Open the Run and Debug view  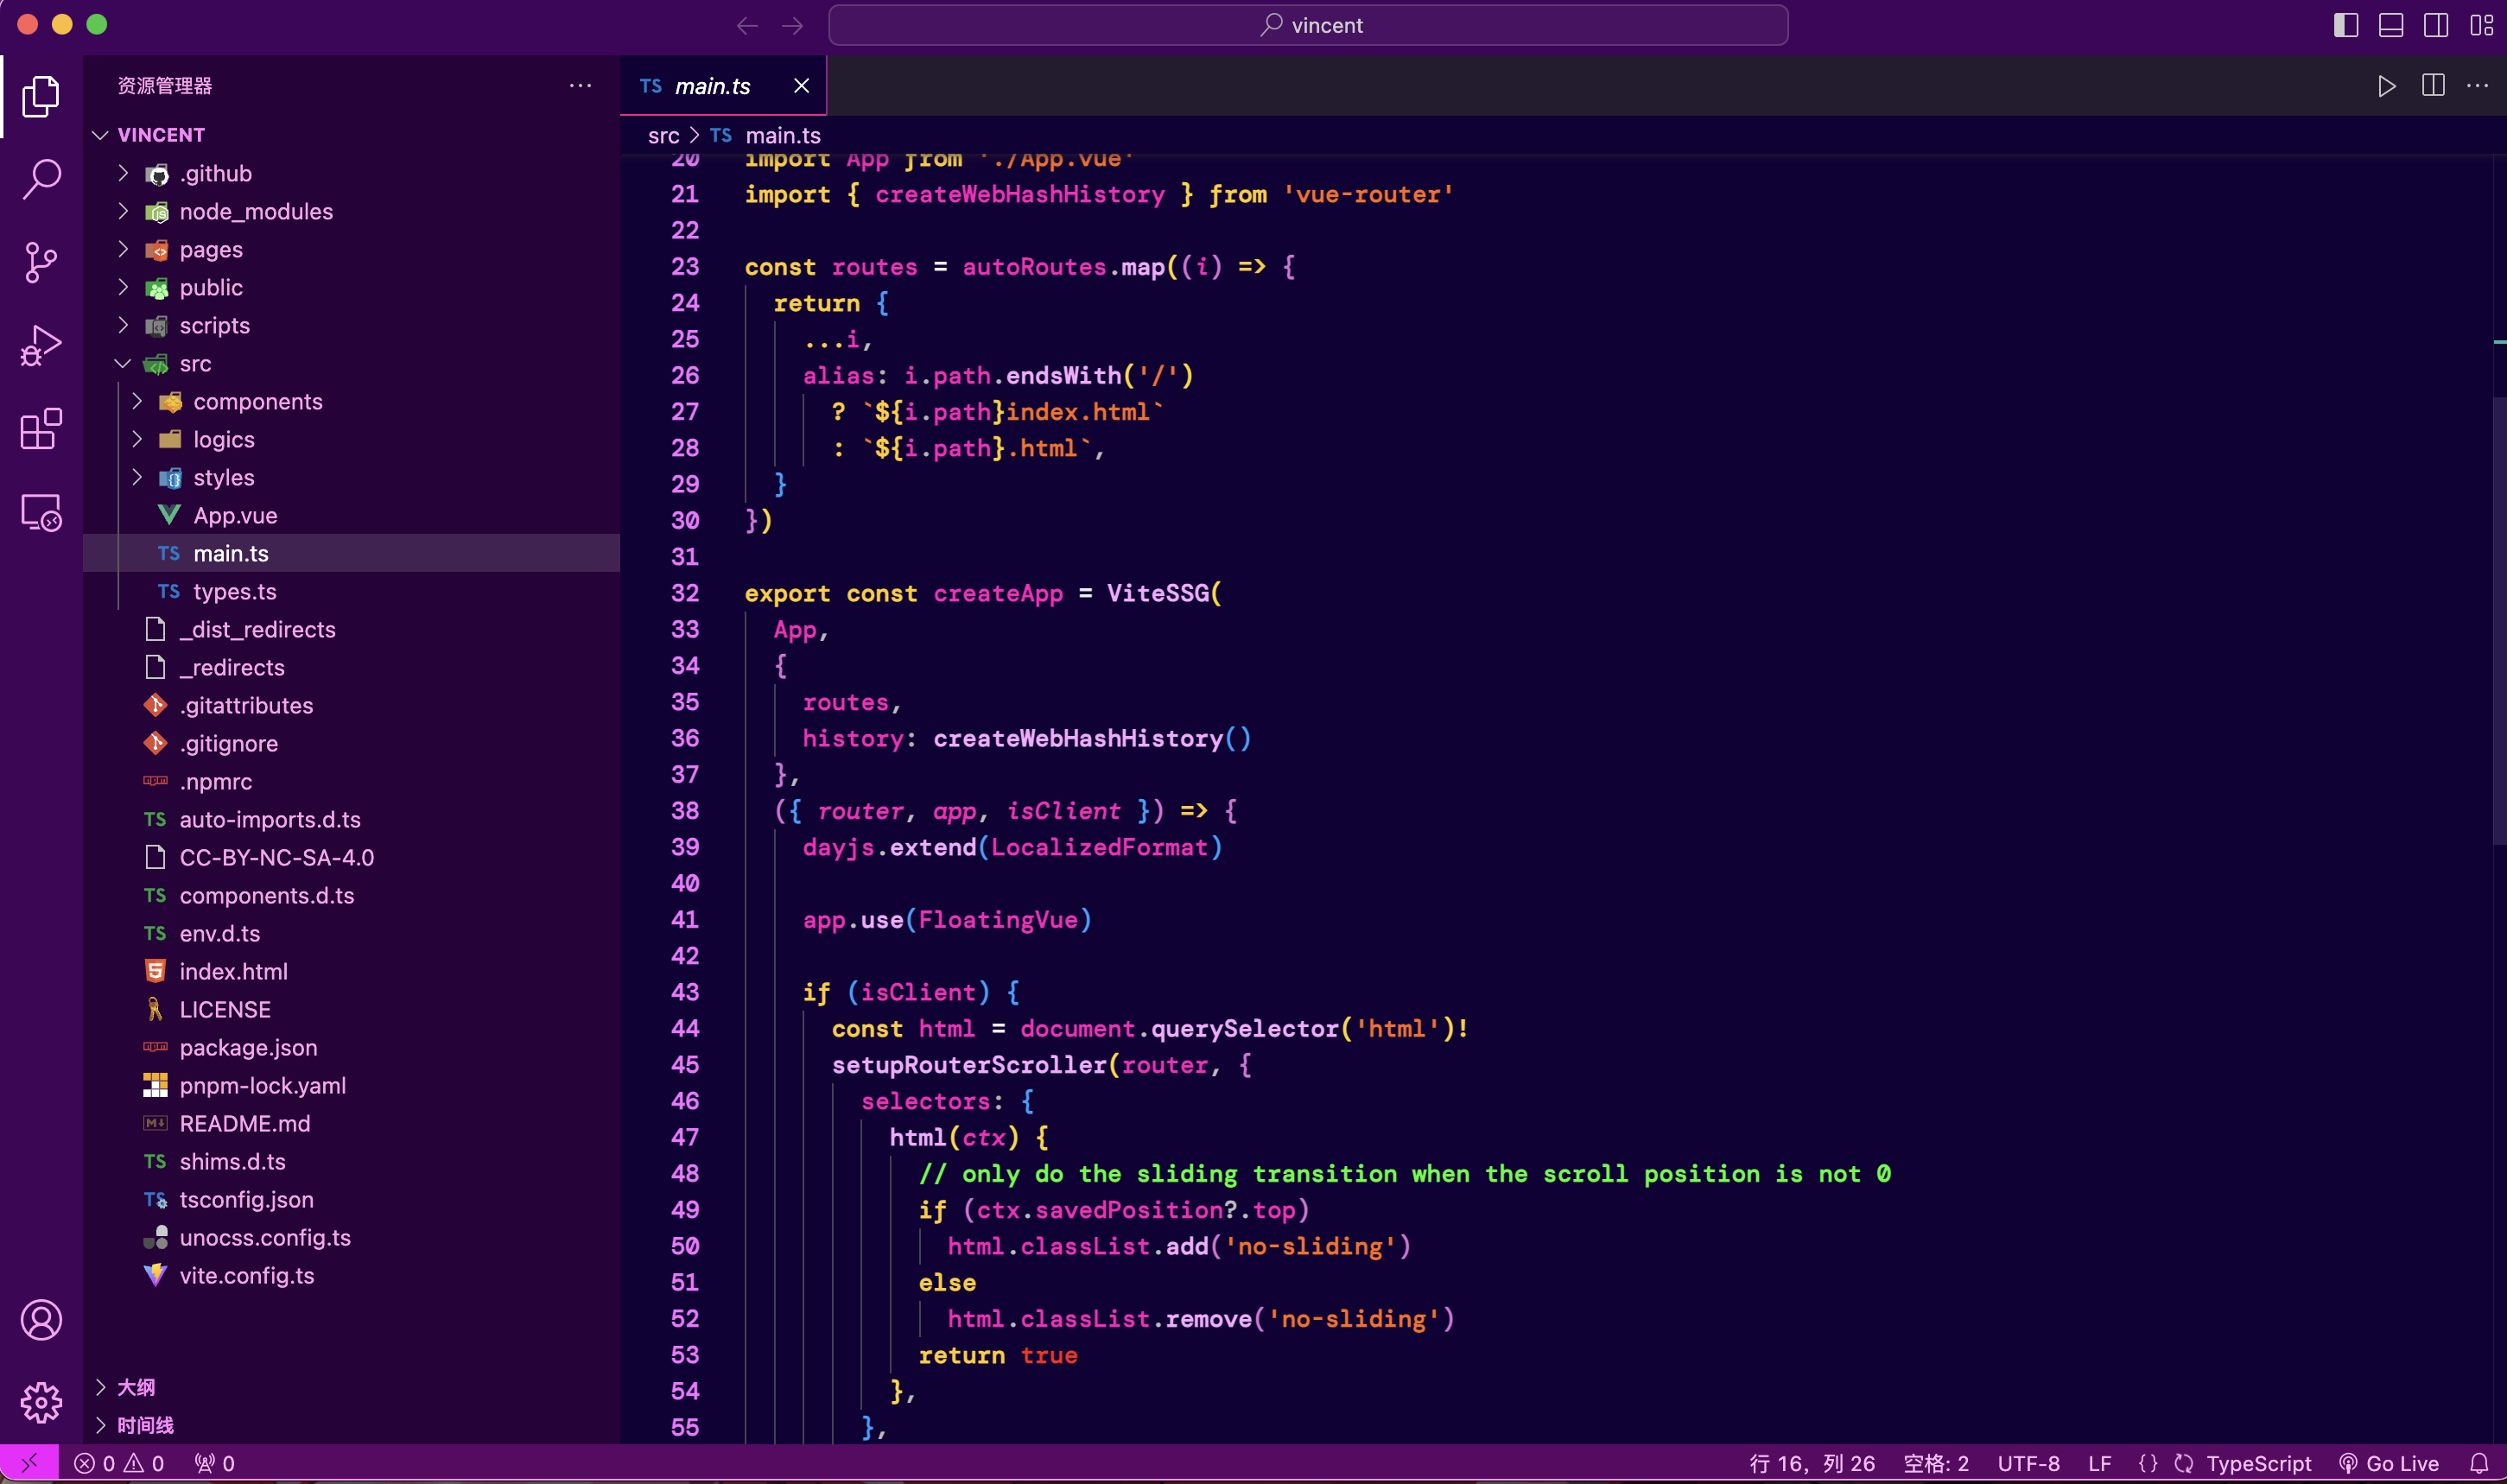[x=41, y=345]
